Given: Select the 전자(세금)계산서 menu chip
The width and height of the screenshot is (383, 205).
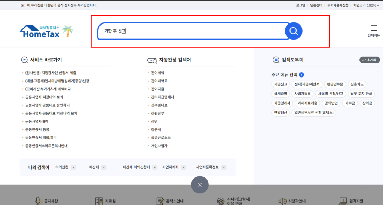Looking at the screenshot, I should (x=307, y=84).
